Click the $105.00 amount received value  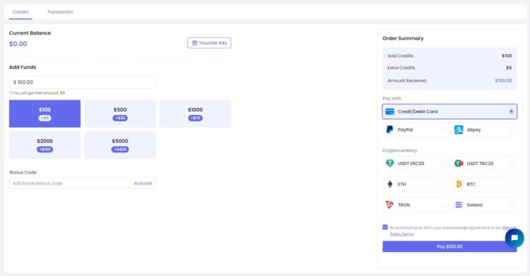(x=503, y=80)
